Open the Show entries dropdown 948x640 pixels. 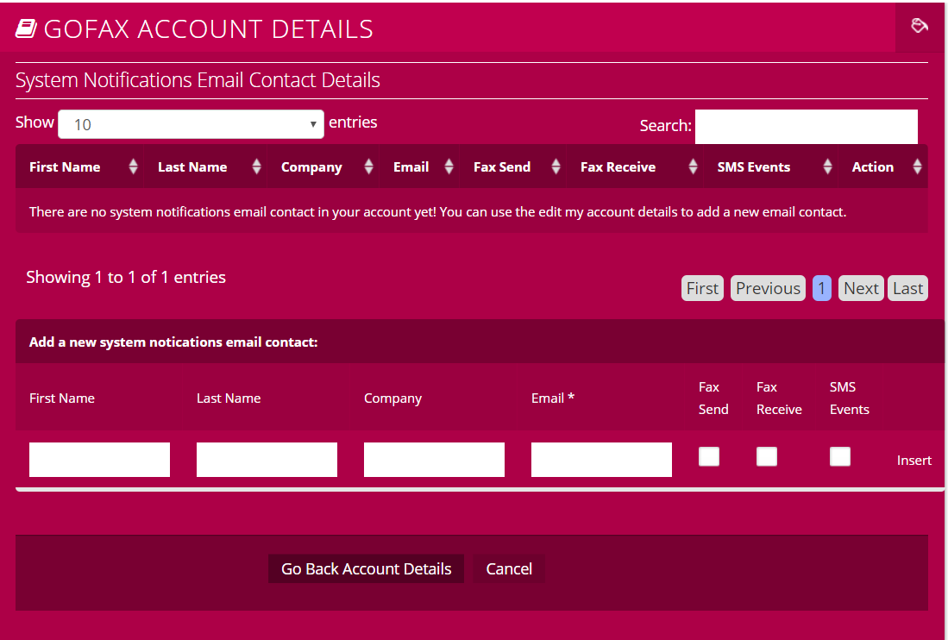pyautogui.click(x=191, y=123)
